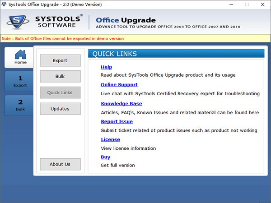Click the Export button in the Home panel

(x=60, y=60)
